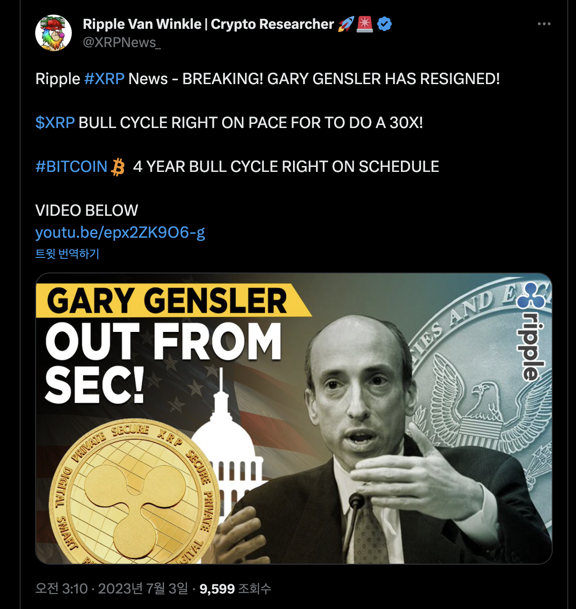Open the three-dot more options menu

[x=544, y=24]
